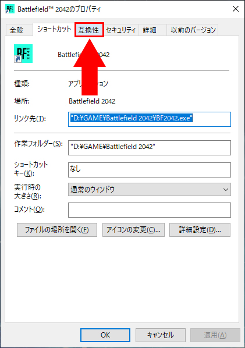245x348 pixels.
Task: Click アイコンの変更 button
Action: [x=133, y=230]
